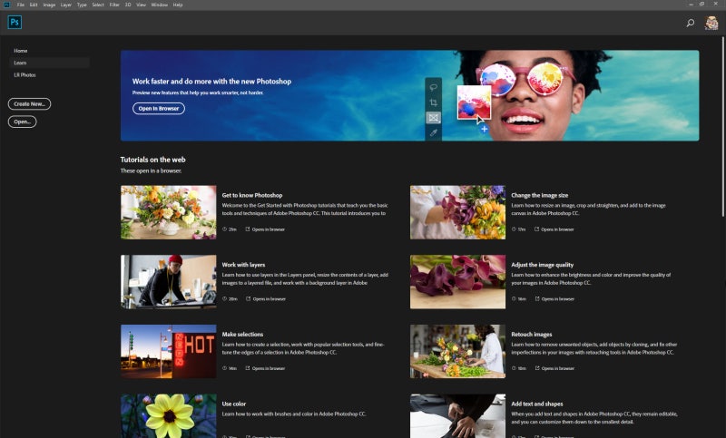Open the user profile avatar
726x438 pixels.
point(711,23)
